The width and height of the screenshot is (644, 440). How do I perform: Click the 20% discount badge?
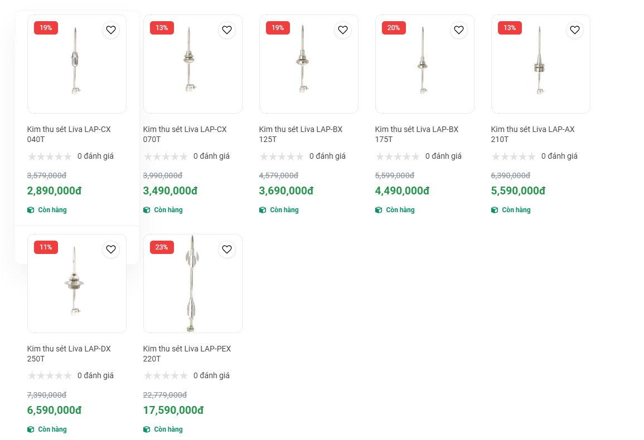click(x=394, y=28)
